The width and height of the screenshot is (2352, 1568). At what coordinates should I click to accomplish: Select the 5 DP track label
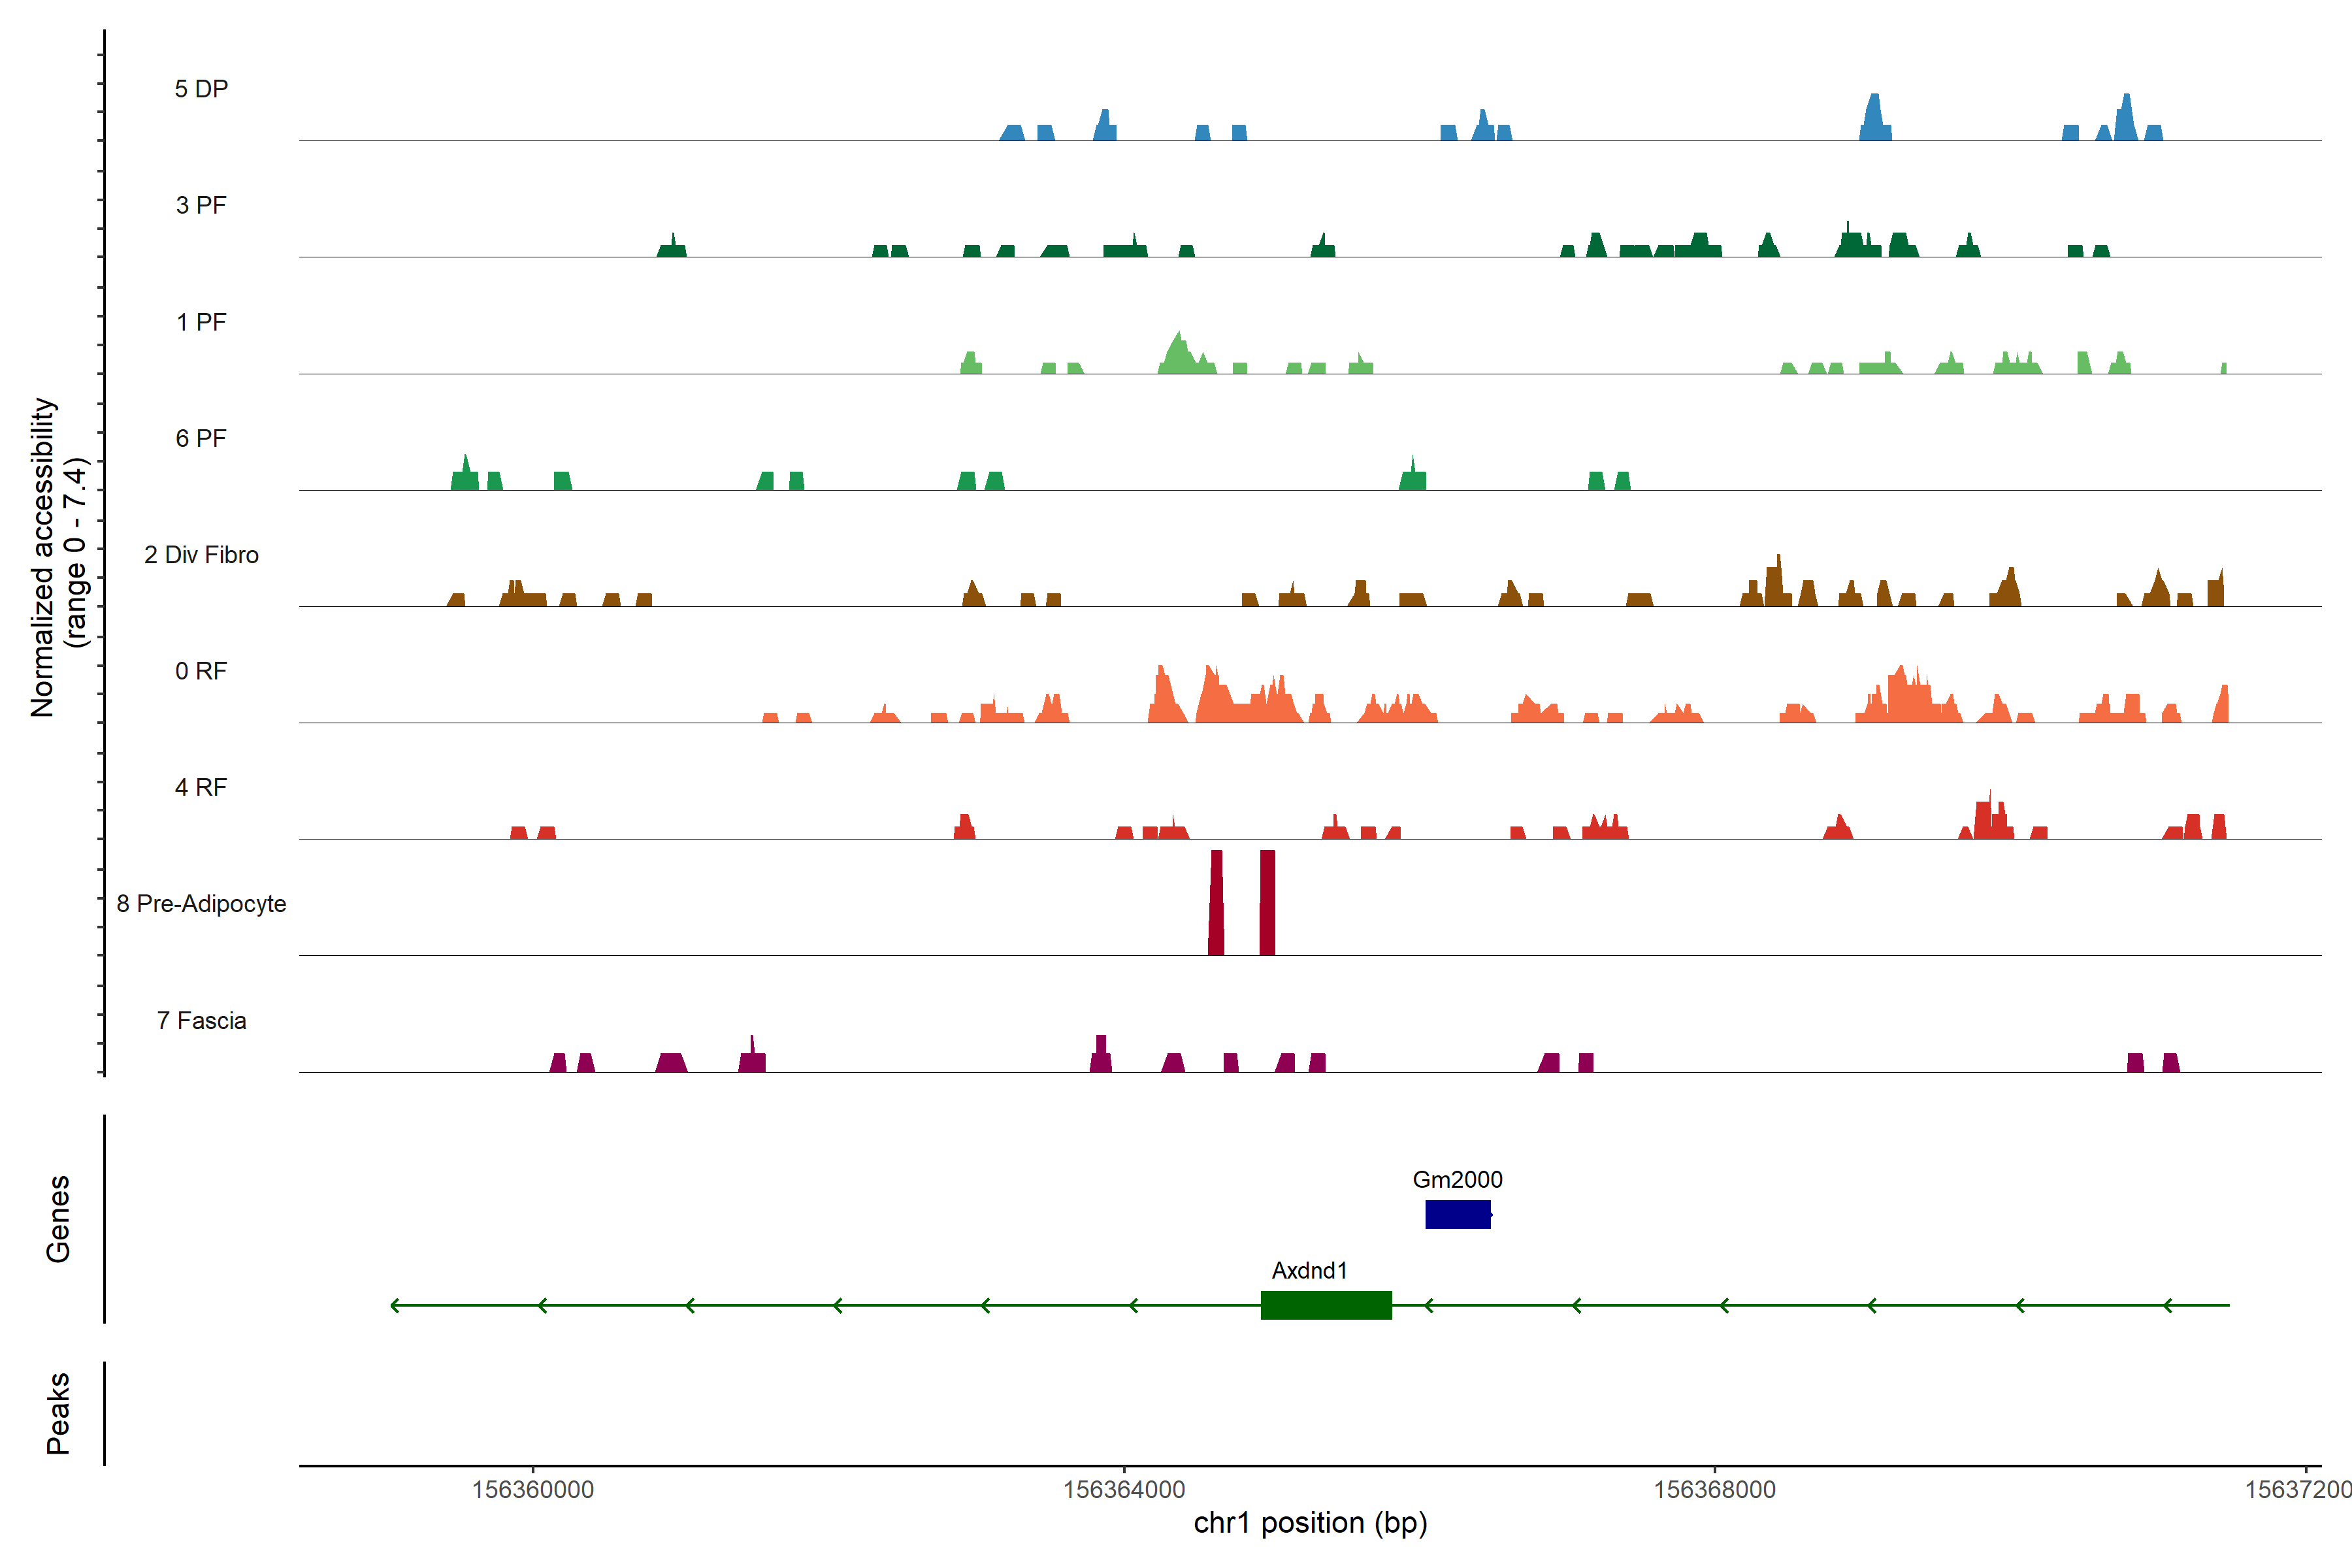pos(201,89)
